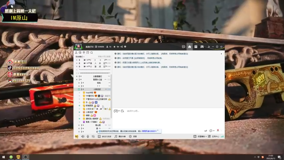
Task: Click the YY owl logo at bottom left
Action: pyautogui.click(x=77, y=137)
